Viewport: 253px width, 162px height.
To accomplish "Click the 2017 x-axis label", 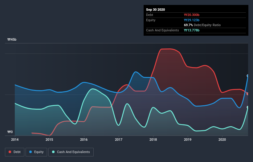I will (119, 140).
